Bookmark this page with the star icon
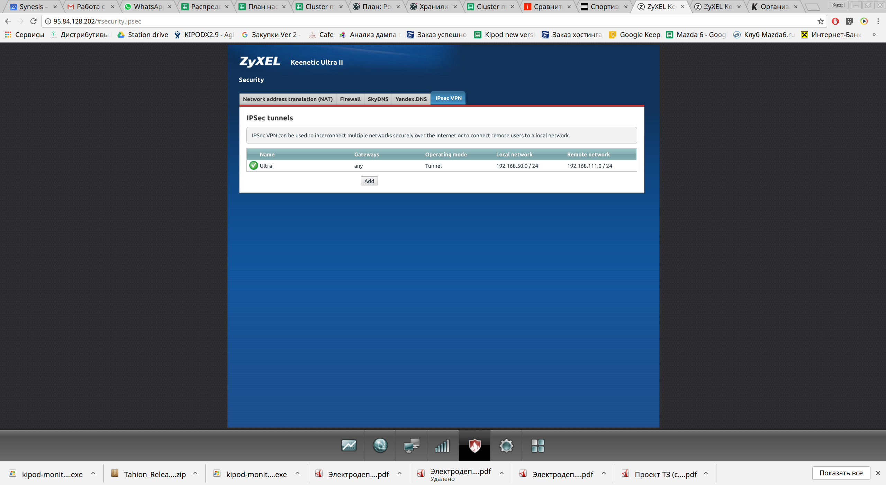 tap(820, 21)
